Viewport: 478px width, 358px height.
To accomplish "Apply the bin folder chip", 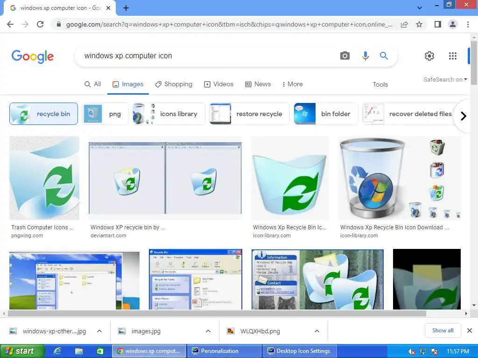I will coord(326,114).
